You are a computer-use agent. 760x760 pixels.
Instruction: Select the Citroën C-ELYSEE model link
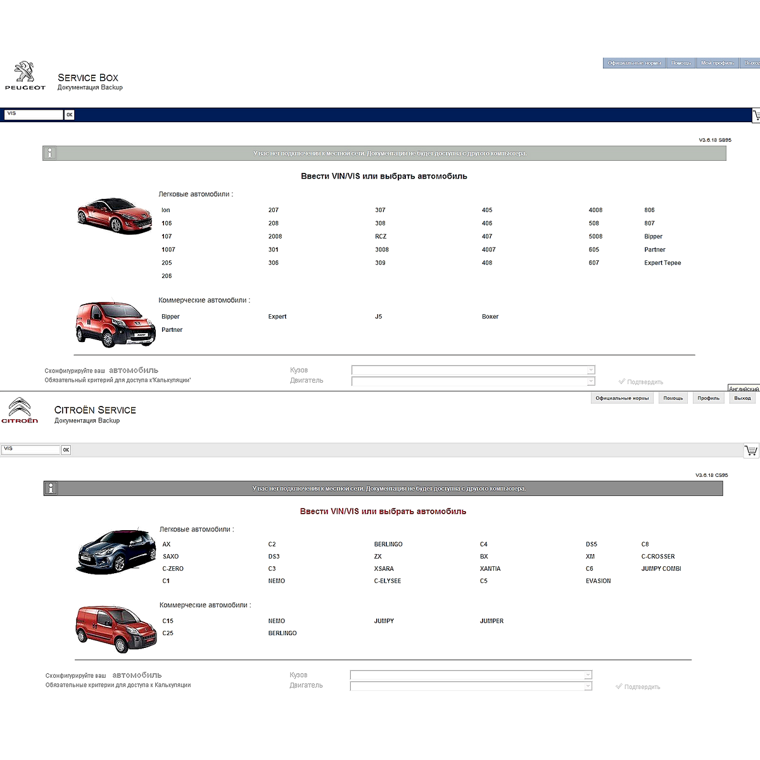tap(388, 581)
